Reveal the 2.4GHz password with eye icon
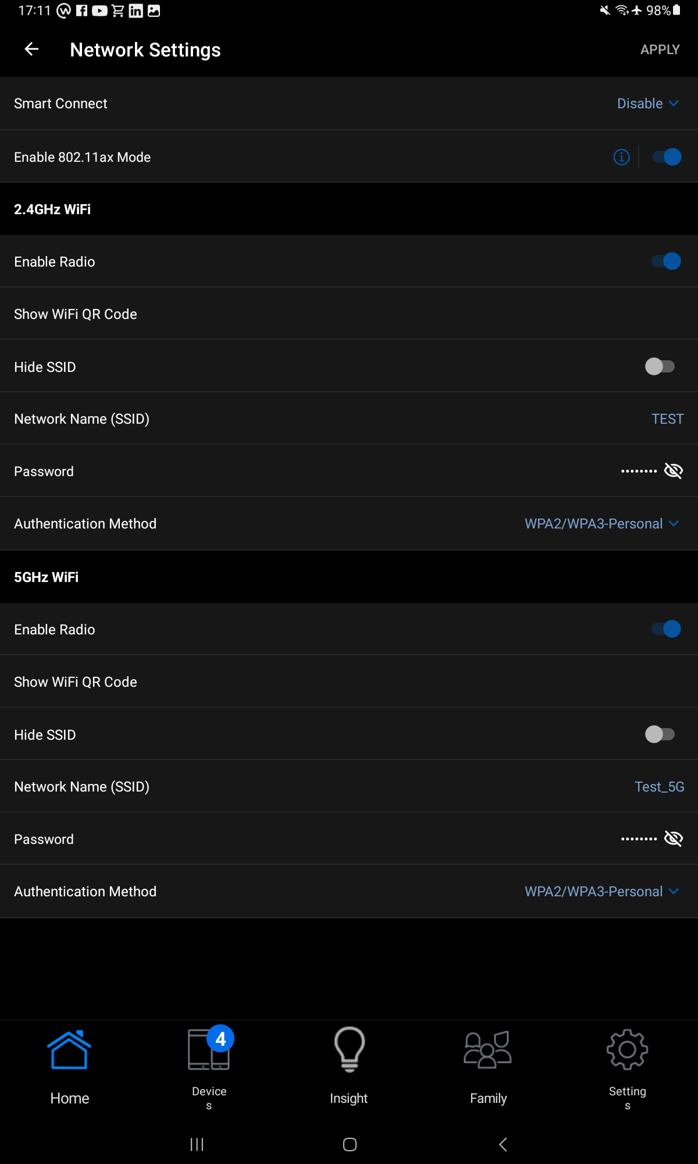Image resolution: width=698 pixels, height=1164 pixels. coord(673,471)
